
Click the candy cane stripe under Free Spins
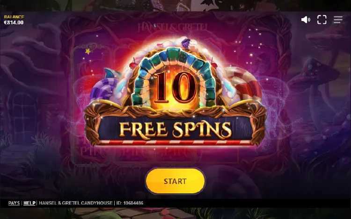(x=175, y=142)
